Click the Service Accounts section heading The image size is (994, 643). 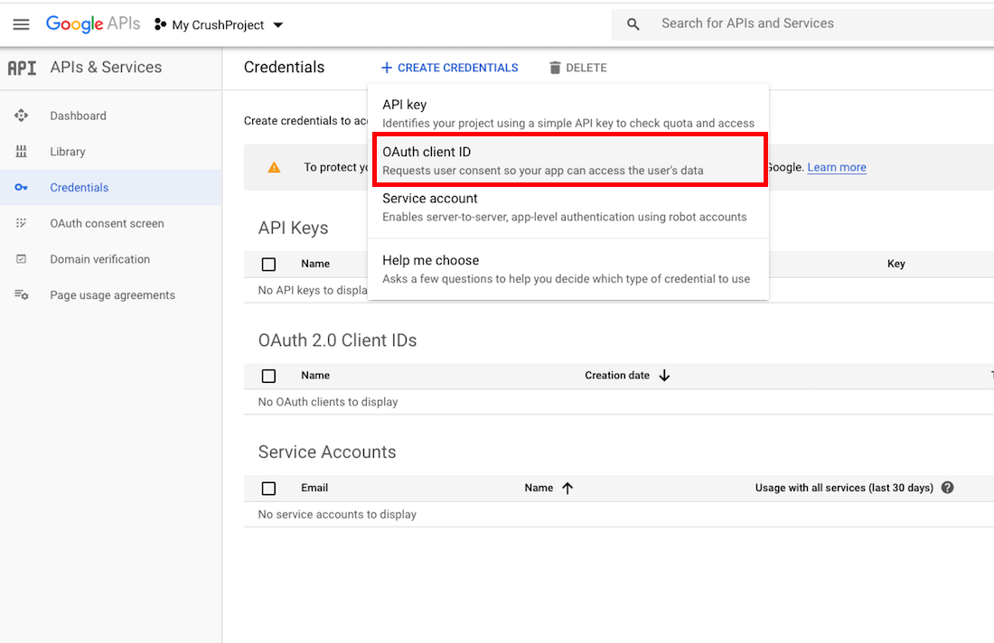coord(327,452)
